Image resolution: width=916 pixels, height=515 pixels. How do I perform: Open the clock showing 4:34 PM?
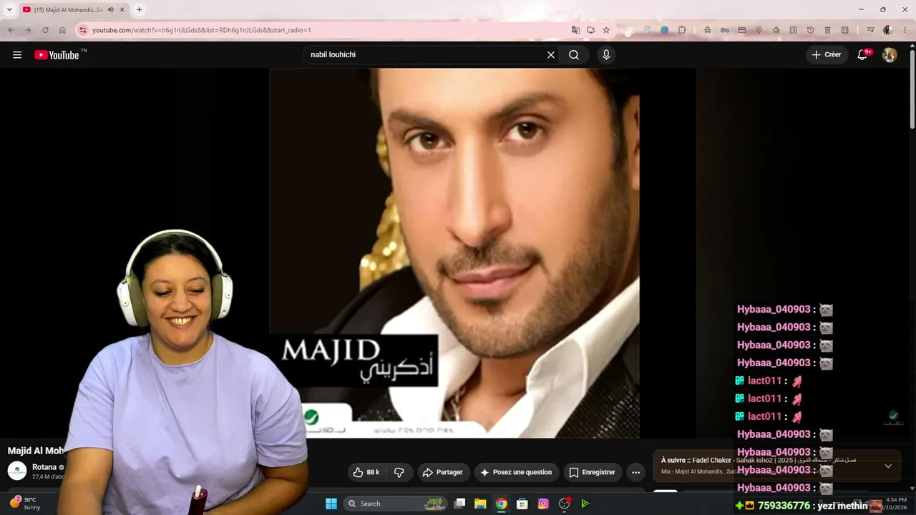(896, 499)
